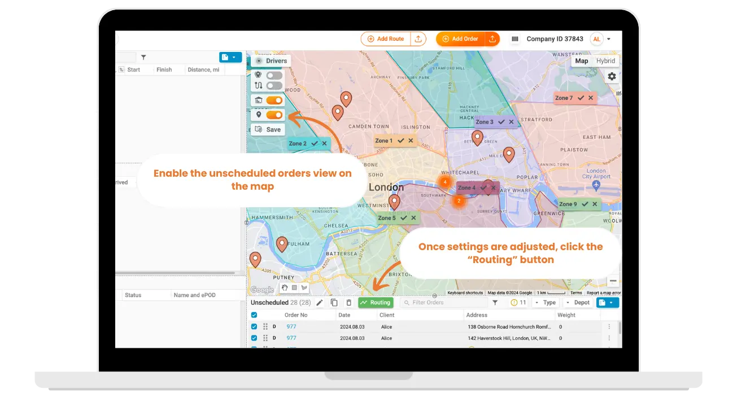
Task: Switch to the Map view tab
Action: coord(582,61)
